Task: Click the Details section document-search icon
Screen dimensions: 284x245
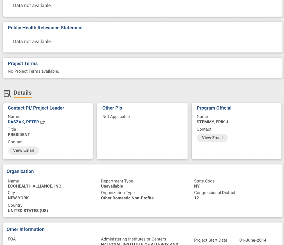Action: pyautogui.click(x=7, y=93)
